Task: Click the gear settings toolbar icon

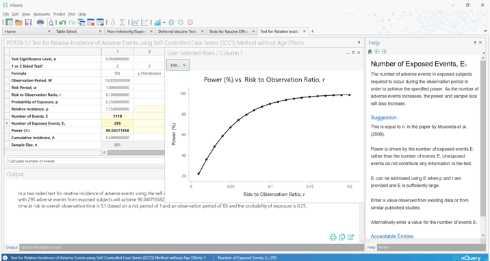Action: tap(171, 22)
